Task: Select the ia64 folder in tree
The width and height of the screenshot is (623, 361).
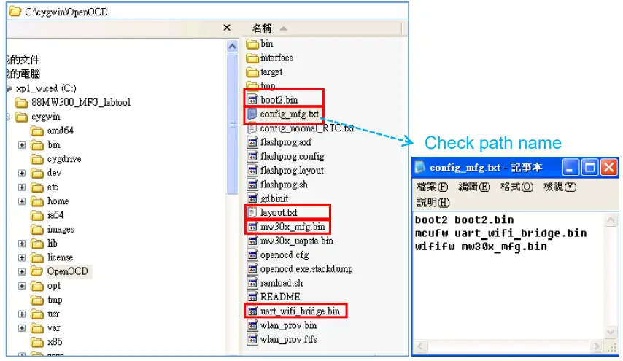Action: tap(55, 215)
